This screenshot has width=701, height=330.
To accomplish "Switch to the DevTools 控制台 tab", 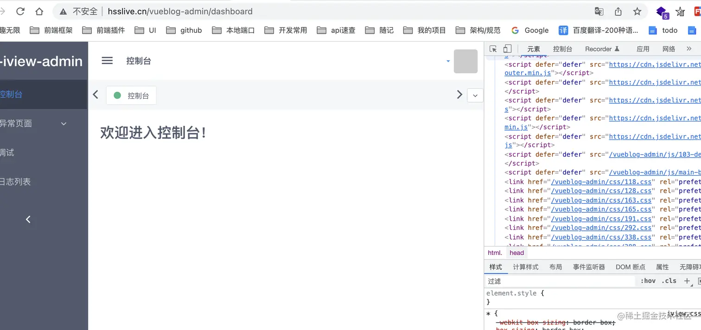I will [x=562, y=49].
